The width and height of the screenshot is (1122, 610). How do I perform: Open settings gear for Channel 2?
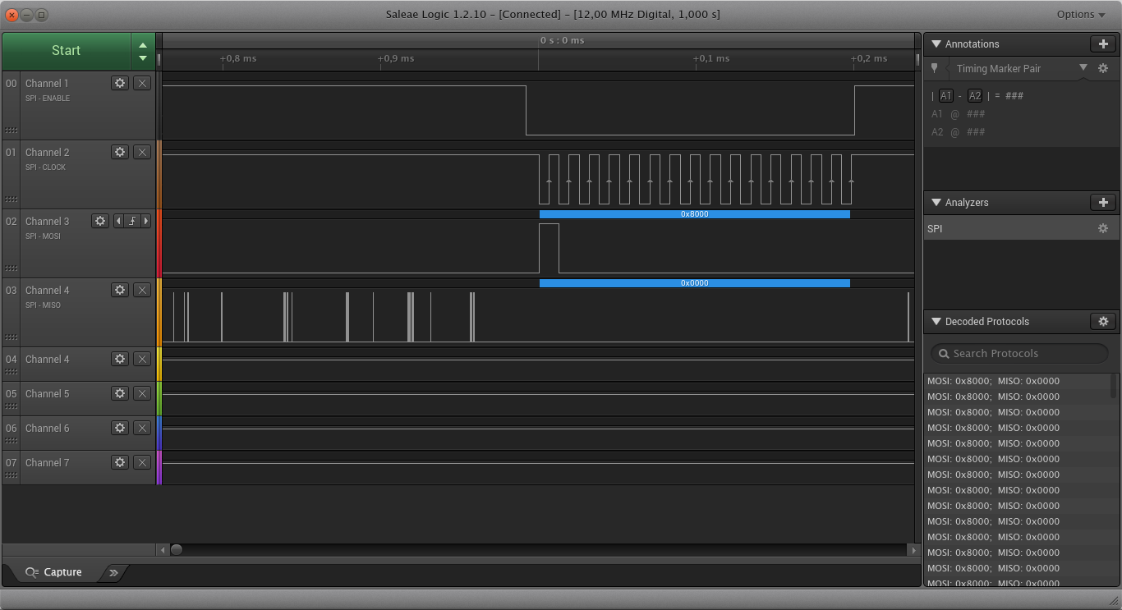[120, 152]
